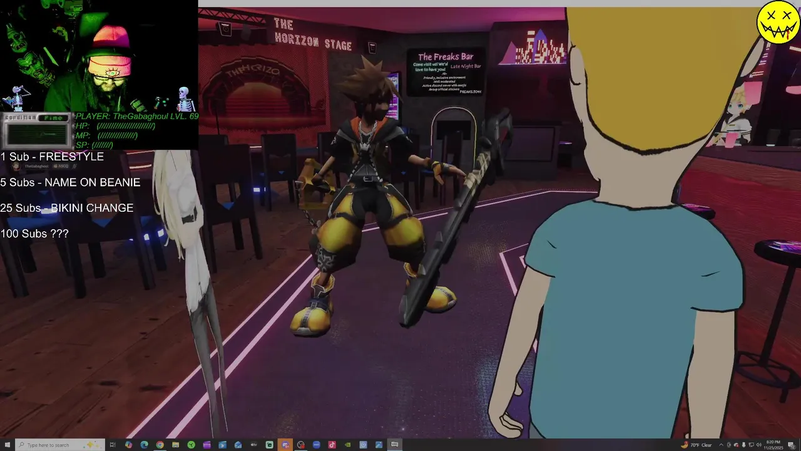Click the '25 Subs - BIKINI CHANGE' text
Screen dimensions: 801x451
(66, 208)
